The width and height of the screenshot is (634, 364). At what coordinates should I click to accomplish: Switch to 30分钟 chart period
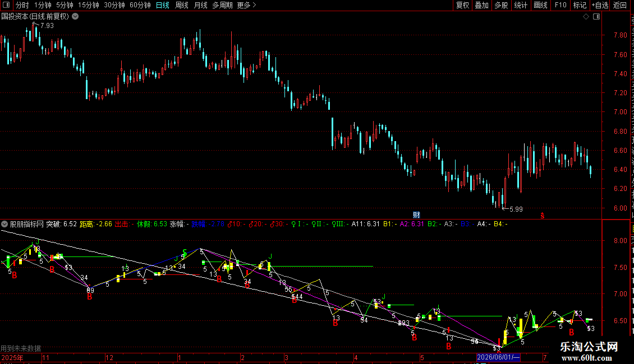pos(114,5)
